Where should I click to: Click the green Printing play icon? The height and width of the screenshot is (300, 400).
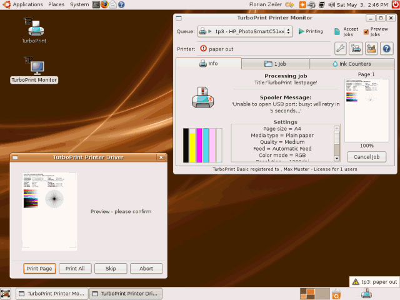pos(301,31)
